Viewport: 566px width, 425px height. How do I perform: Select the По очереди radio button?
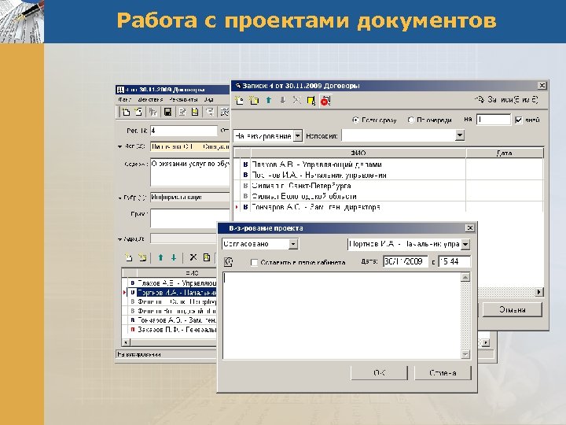coord(411,120)
